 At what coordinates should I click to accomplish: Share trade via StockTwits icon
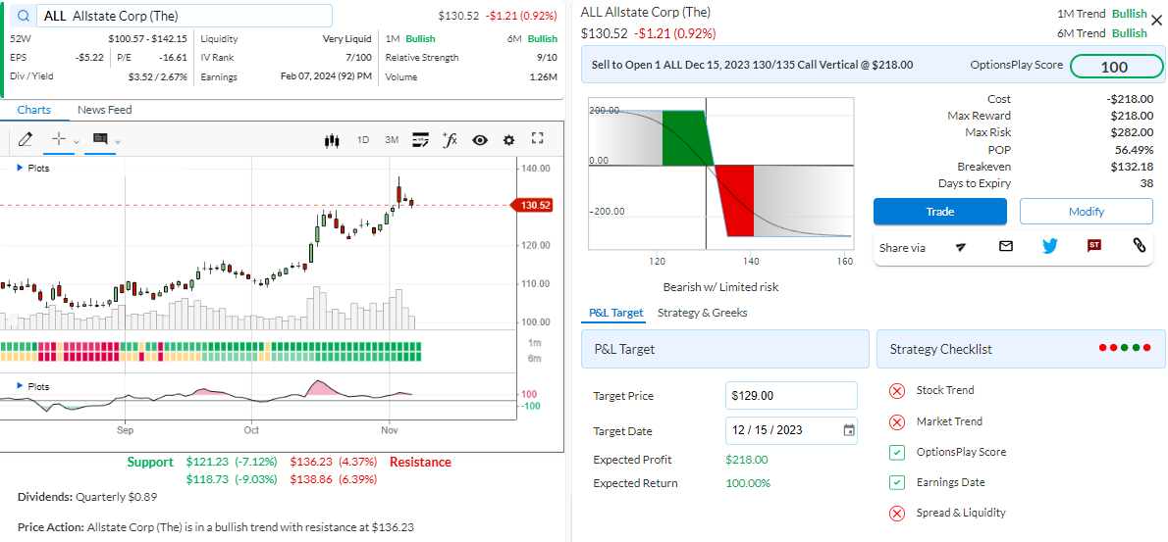[1094, 246]
